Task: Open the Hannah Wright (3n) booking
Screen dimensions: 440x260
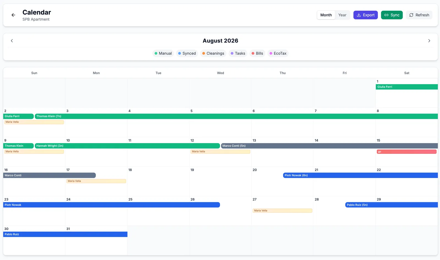Action: [127, 146]
